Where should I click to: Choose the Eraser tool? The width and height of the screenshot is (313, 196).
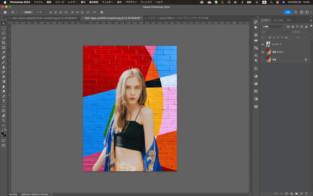coord(4,77)
